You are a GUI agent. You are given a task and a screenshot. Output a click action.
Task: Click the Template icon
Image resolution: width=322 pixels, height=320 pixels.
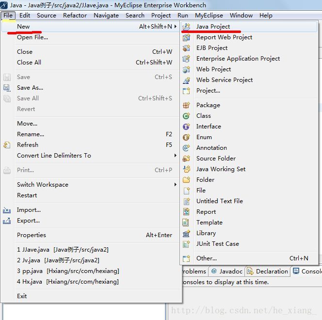(x=186, y=223)
